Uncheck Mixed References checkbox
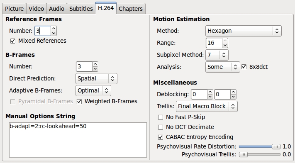Screen dimensions: 295x163 click(x=13, y=41)
